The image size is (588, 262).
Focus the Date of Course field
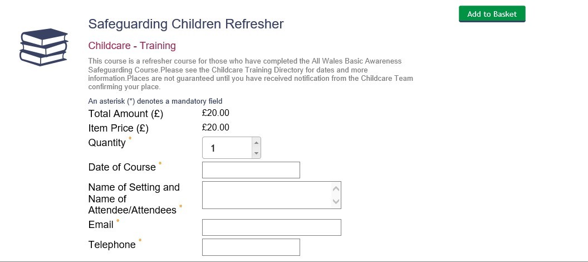point(251,170)
